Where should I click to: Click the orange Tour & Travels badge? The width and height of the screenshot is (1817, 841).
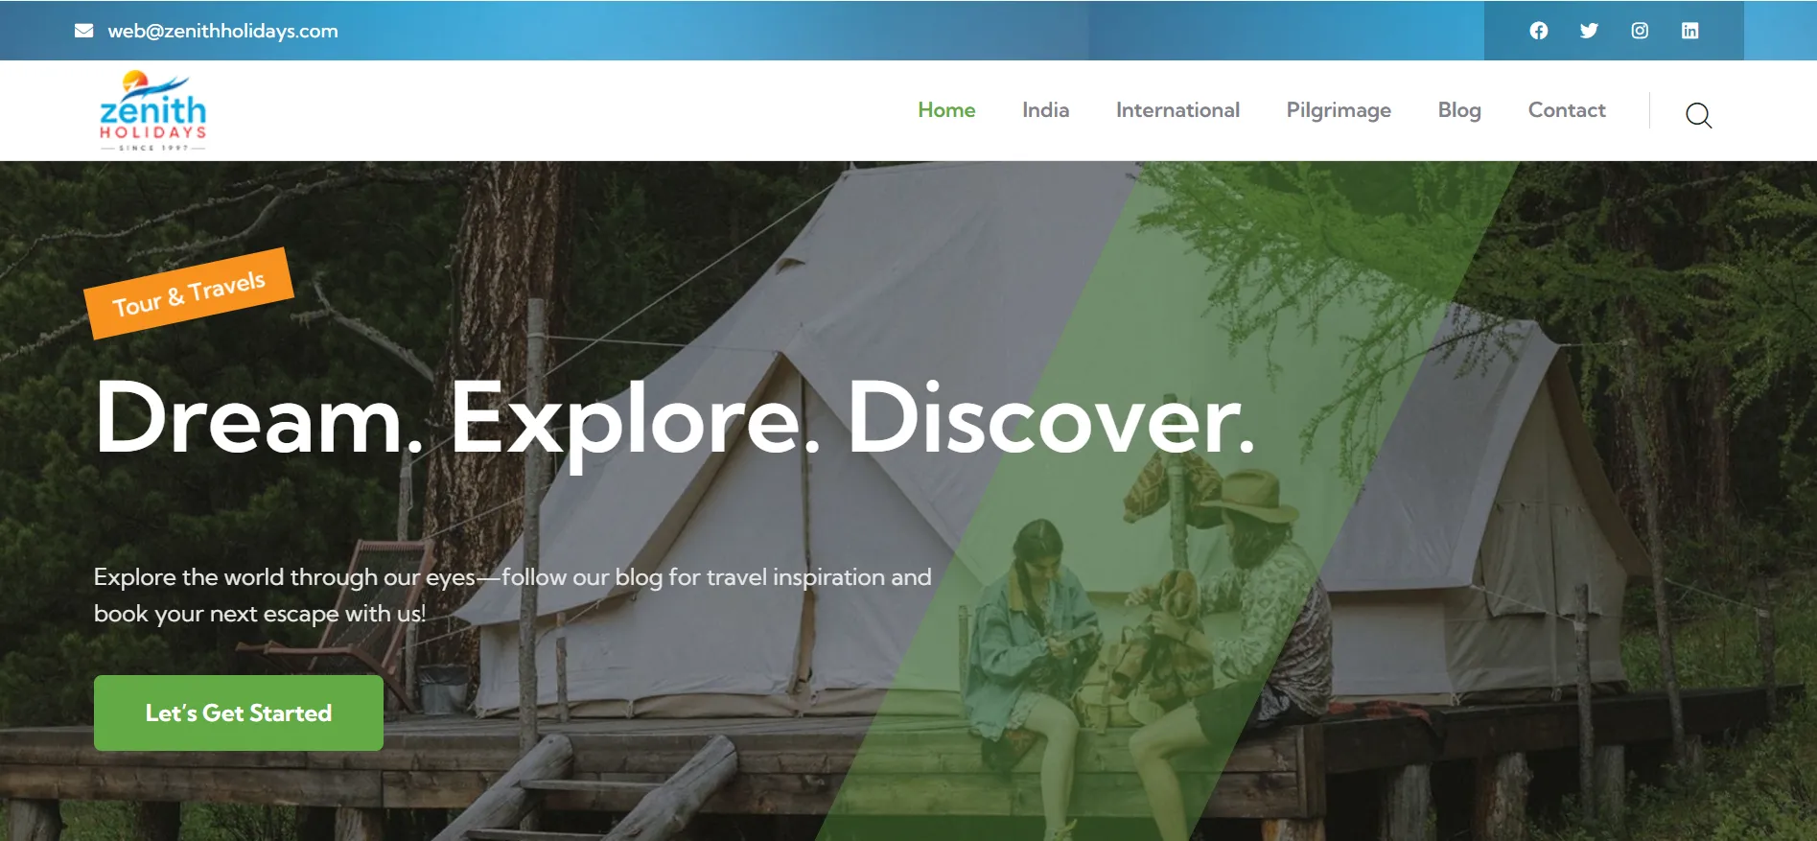[189, 293]
